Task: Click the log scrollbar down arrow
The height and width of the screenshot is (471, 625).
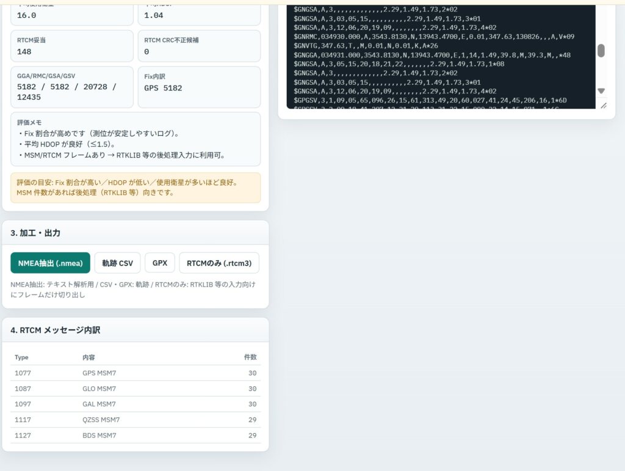Action: click(601, 91)
